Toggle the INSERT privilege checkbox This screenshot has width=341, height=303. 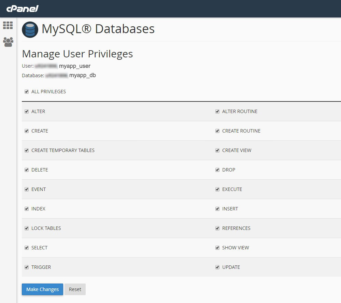click(x=217, y=209)
